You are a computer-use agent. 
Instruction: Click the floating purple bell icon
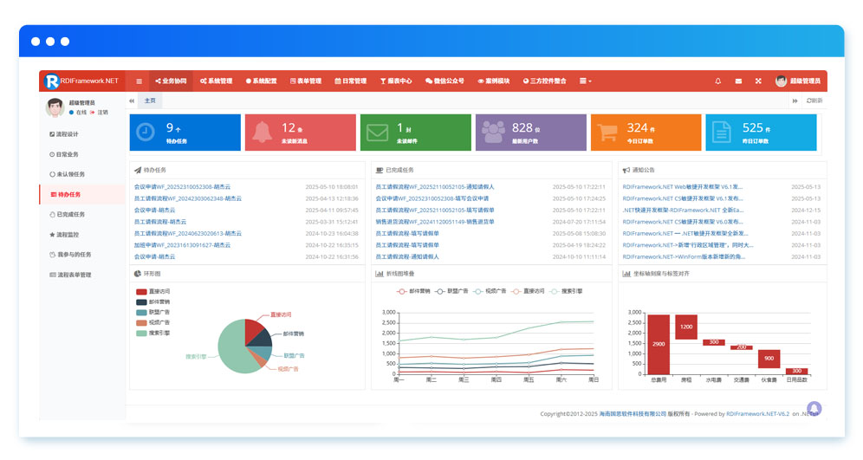point(814,408)
